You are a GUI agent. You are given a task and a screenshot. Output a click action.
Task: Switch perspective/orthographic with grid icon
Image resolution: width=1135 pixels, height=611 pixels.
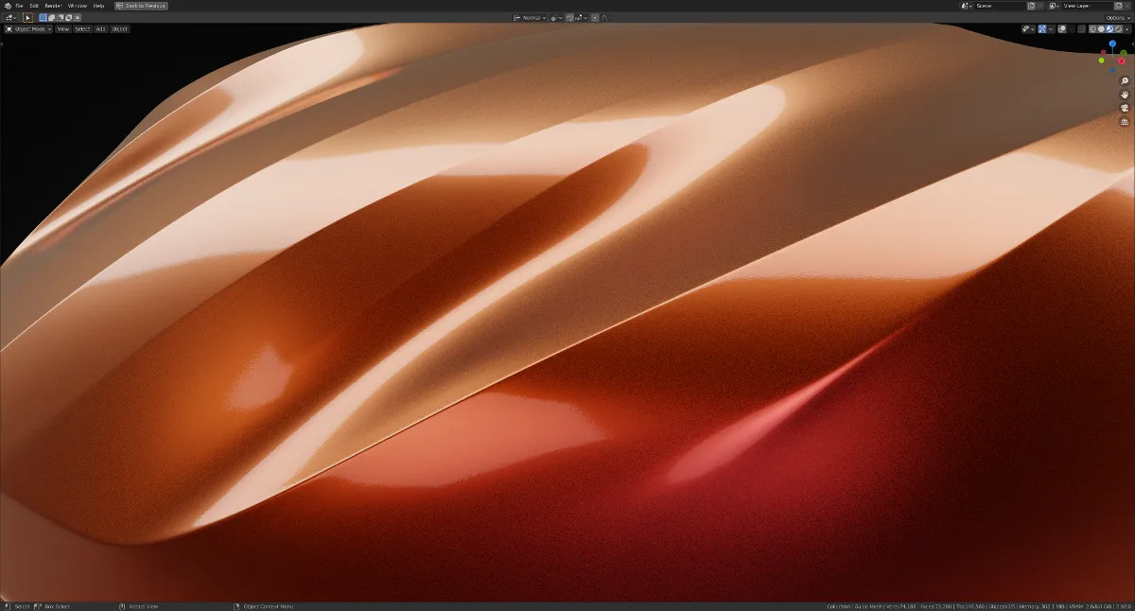(1125, 121)
